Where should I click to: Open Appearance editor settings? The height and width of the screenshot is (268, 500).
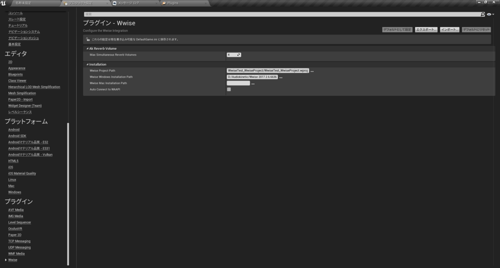17,68
